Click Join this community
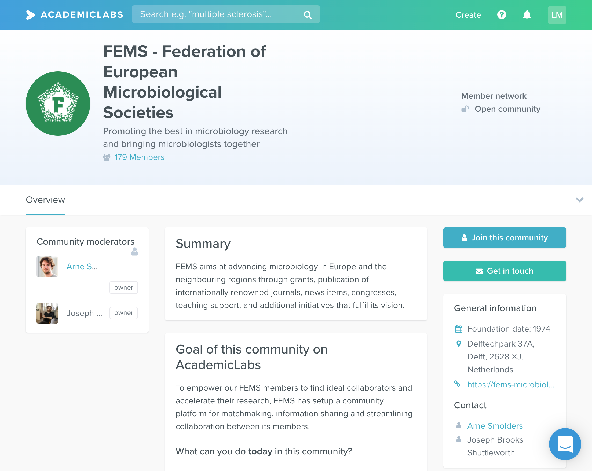This screenshot has width=592, height=471. (505, 238)
